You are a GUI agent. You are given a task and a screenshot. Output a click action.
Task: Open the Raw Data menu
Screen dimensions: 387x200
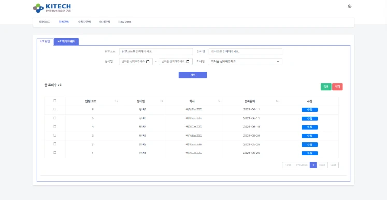tap(125, 22)
